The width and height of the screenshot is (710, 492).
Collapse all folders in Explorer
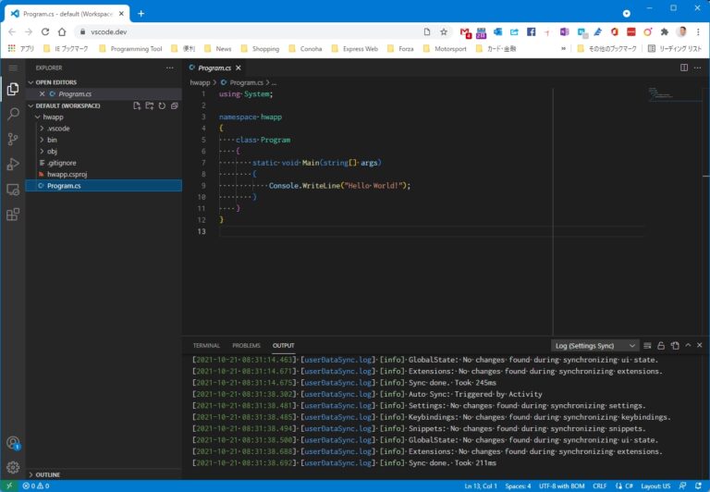[x=175, y=105]
